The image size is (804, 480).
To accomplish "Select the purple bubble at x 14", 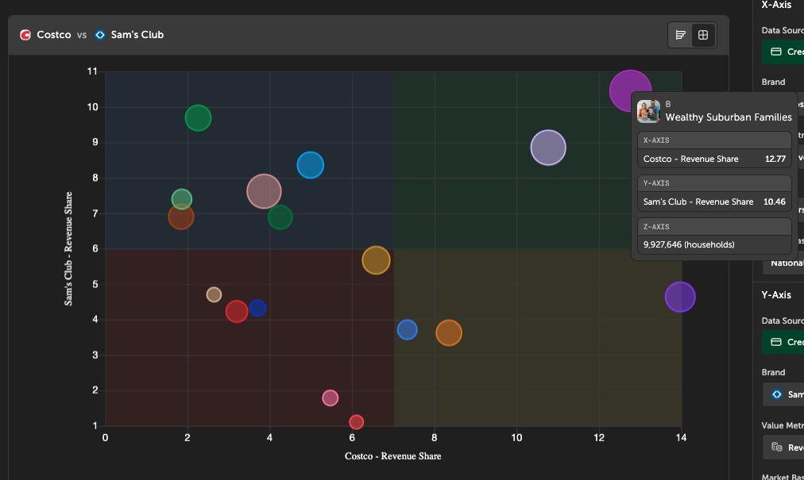I will coord(680,297).
